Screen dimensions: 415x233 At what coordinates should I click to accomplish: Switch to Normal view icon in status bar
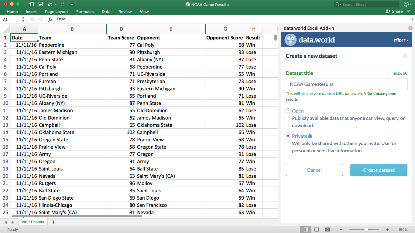[x=306, y=230]
